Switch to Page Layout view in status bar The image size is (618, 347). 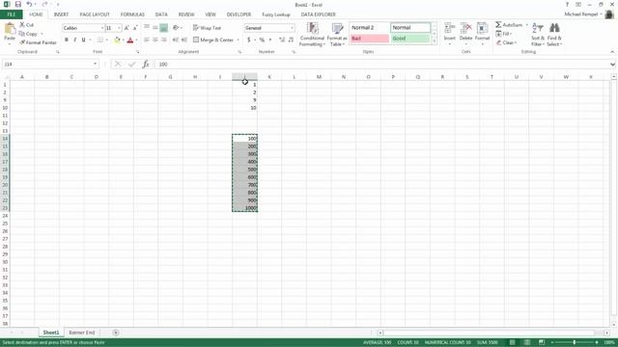click(527, 343)
